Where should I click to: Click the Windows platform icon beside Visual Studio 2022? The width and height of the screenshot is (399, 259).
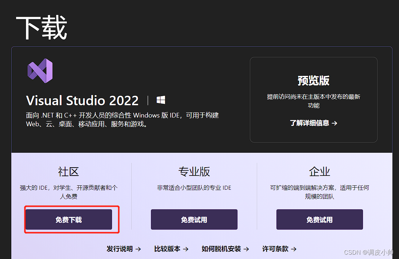(x=160, y=99)
